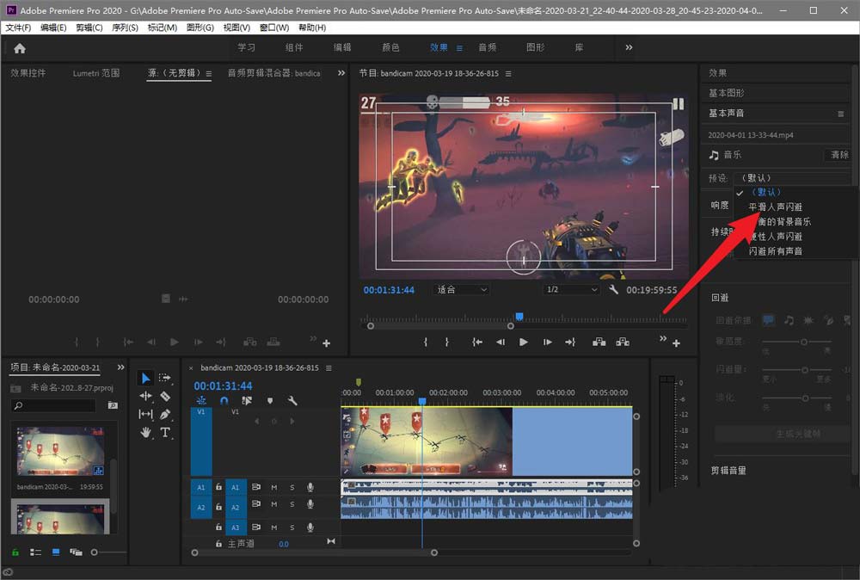Mute audio track A1
Image resolution: width=860 pixels, height=580 pixels.
click(x=274, y=487)
